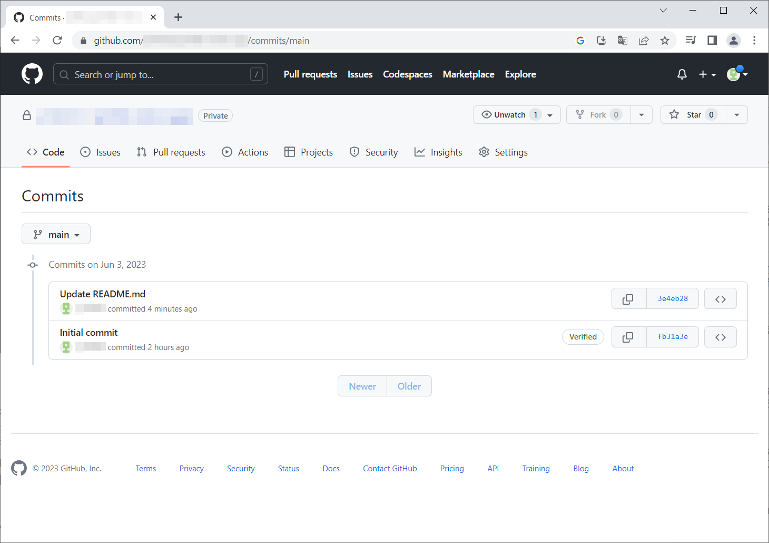Click the Verified badge on Initial commit
Screen dimensions: 769x543
coord(583,337)
